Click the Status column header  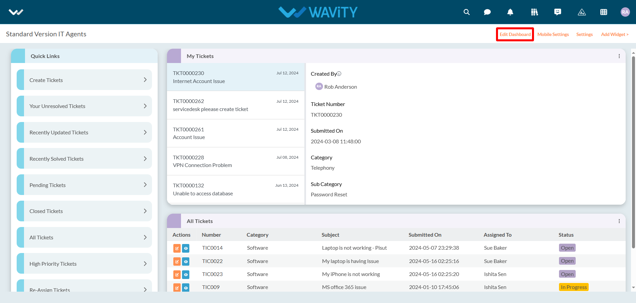(x=566, y=235)
